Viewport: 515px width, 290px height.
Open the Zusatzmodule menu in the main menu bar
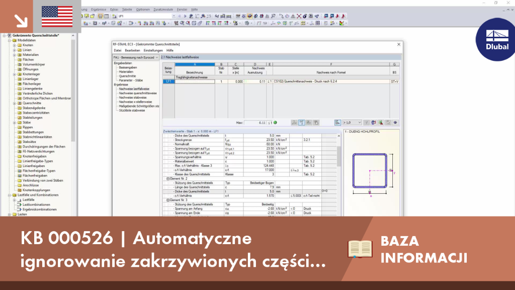(x=163, y=10)
